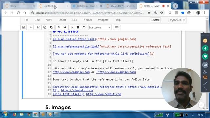The width and height of the screenshot is (210, 118).
Task: Close the Home browser tab
Action: pyautogui.click(x=33, y=6)
